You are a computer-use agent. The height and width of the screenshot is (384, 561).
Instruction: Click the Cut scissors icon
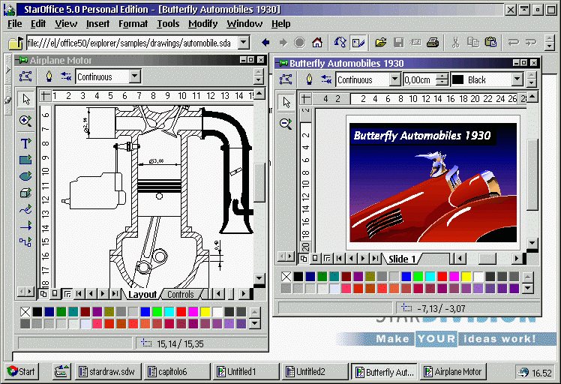[455, 43]
